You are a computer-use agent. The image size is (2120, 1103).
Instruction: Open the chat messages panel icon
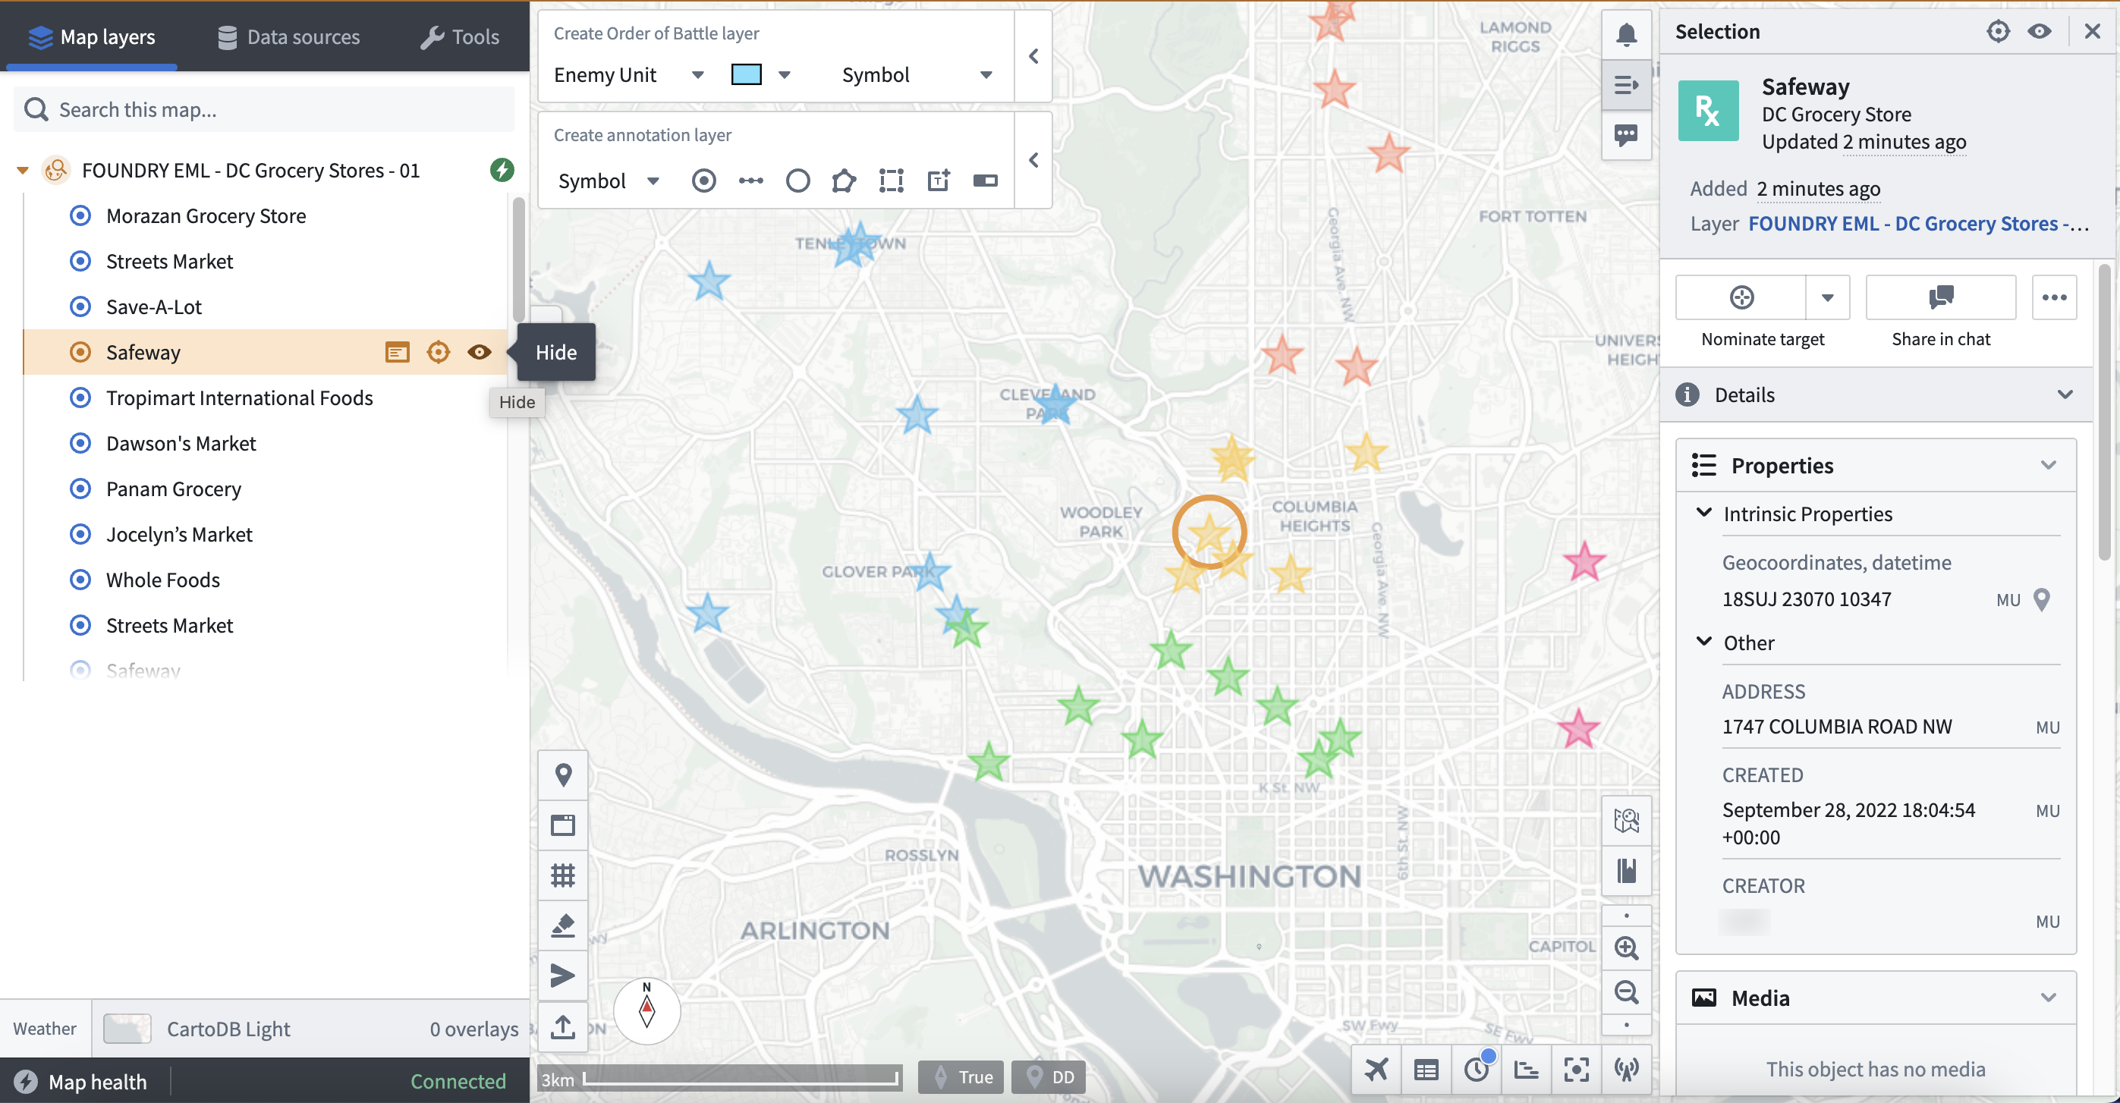[x=1625, y=135]
